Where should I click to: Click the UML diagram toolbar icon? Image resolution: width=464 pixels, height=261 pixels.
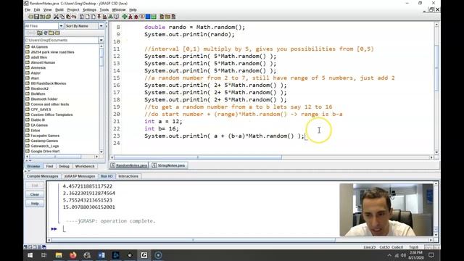(110, 17)
